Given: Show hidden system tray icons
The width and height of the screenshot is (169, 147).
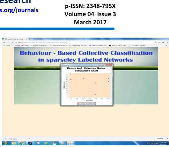Looking at the screenshot, I should 147,143.
